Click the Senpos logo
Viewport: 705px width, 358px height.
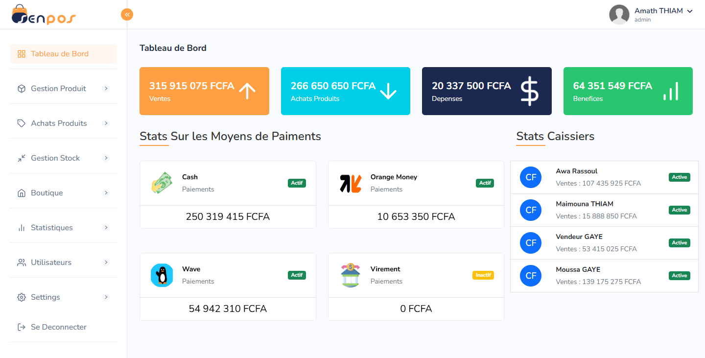coord(44,15)
